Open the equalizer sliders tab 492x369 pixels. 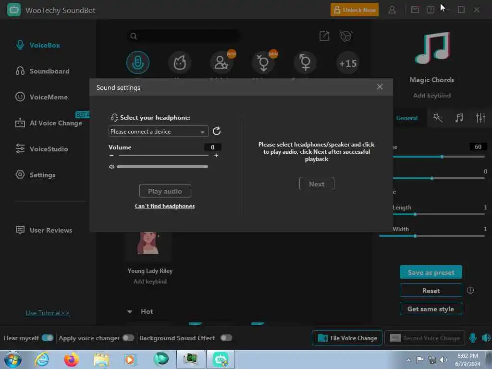point(480,118)
